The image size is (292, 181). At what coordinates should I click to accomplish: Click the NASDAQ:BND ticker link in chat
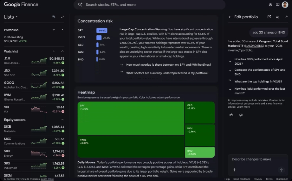254,46
